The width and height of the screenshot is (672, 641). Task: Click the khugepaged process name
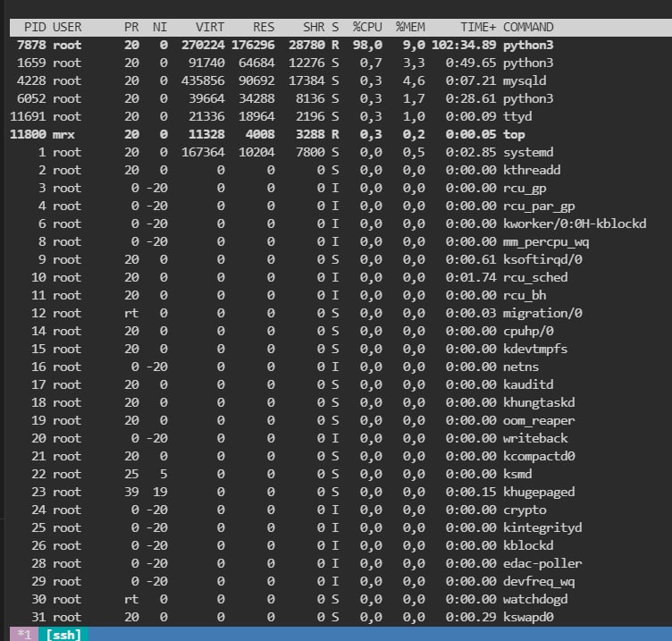point(539,492)
